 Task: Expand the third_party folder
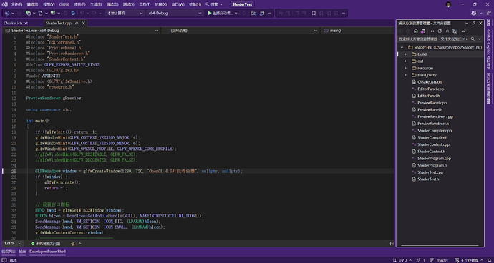pos(405,75)
